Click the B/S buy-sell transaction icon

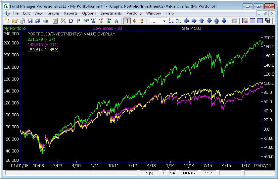pos(63,21)
